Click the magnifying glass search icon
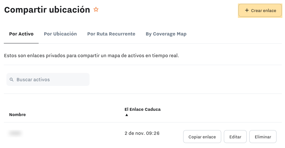 pos(12,80)
